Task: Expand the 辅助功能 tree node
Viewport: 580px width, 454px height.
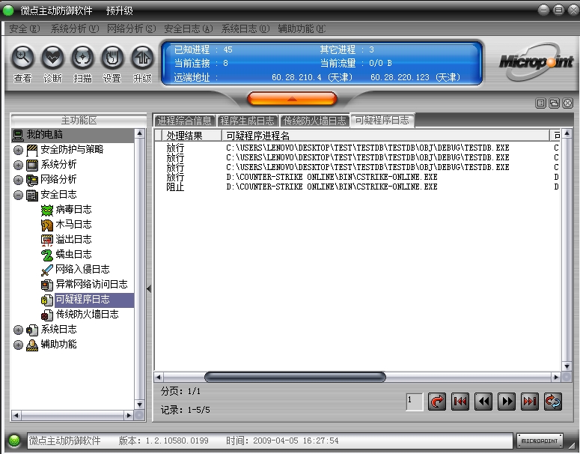Action: coord(18,345)
